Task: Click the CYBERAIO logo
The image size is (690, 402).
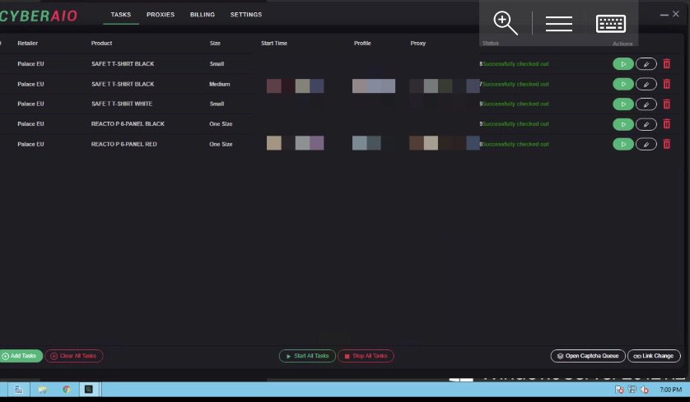Action: pyautogui.click(x=38, y=16)
